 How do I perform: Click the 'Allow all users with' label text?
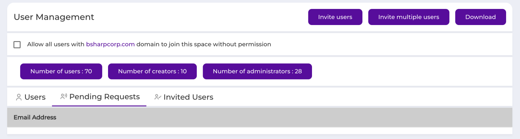coord(56,44)
